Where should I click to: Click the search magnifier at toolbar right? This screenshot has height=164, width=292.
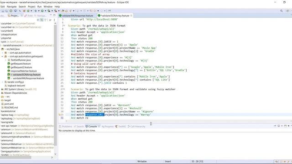(282, 11)
